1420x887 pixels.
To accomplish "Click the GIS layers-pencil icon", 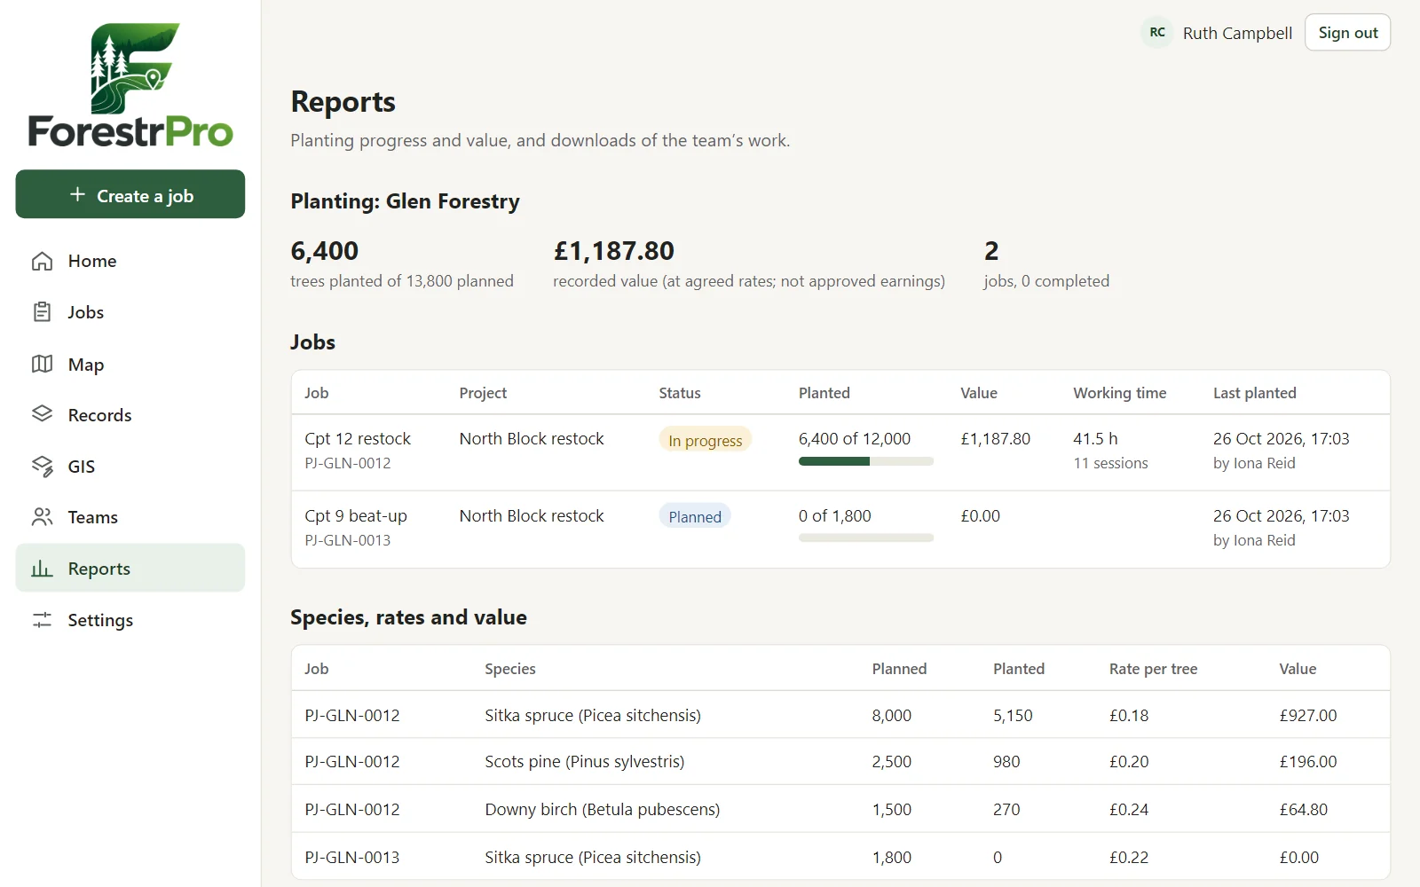I will 42,466.
